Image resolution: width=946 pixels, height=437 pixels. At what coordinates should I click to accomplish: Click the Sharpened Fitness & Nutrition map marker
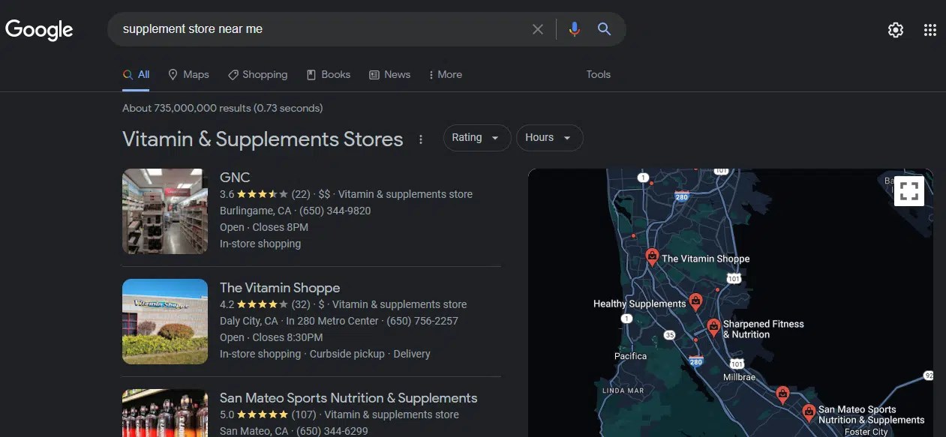[x=712, y=324]
